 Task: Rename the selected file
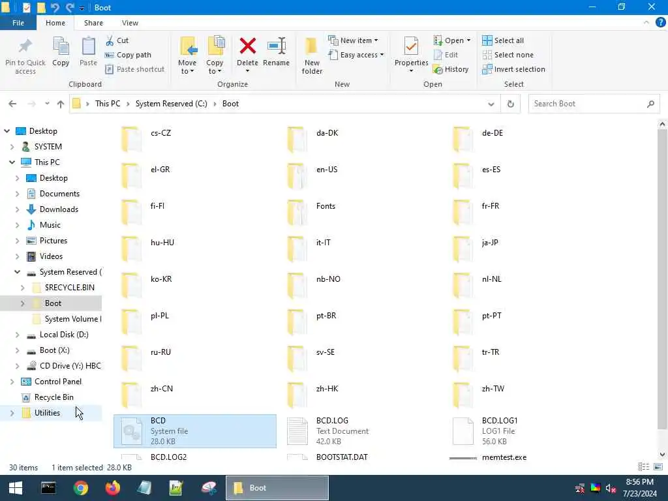pyautogui.click(x=276, y=52)
